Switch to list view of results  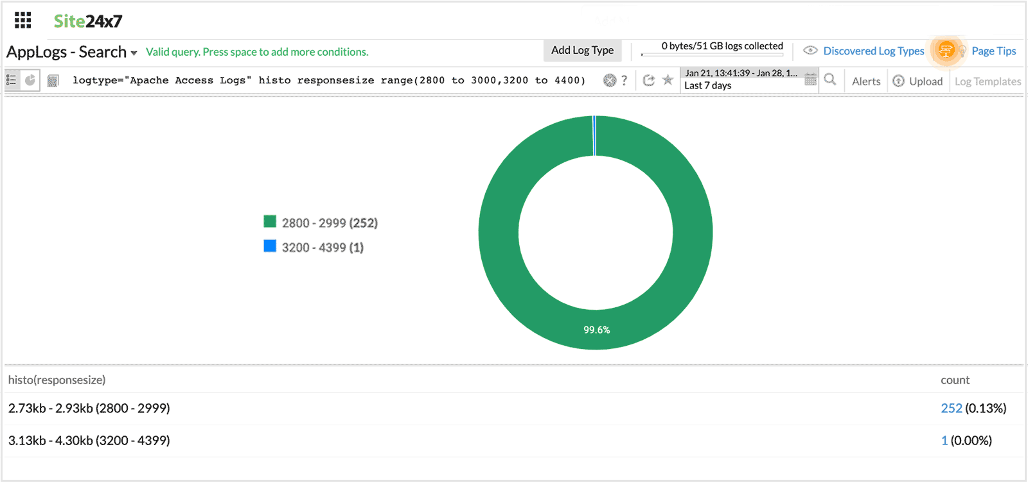pyautogui.click(x=12, y=80)
